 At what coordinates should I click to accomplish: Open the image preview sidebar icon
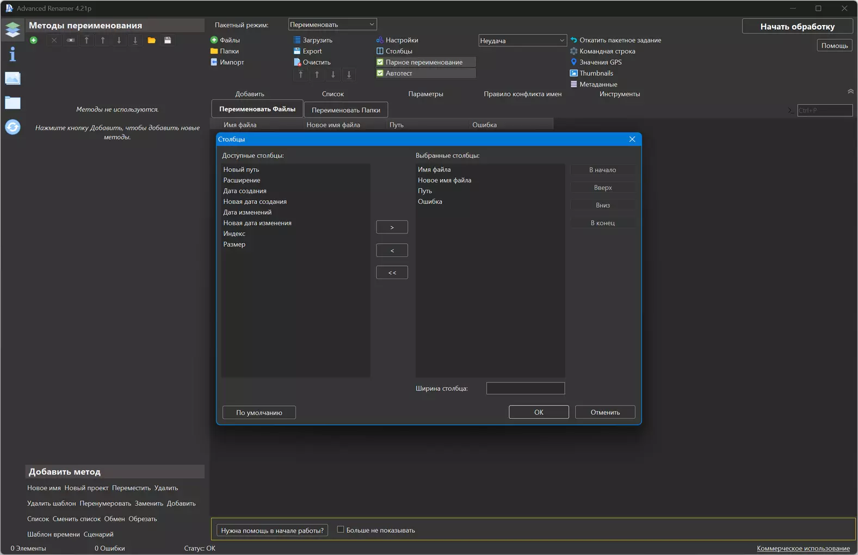(13, 78)
